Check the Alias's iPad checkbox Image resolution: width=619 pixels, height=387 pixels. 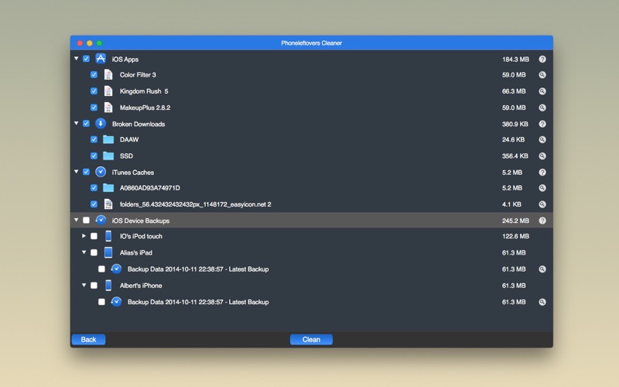[94, 253]
